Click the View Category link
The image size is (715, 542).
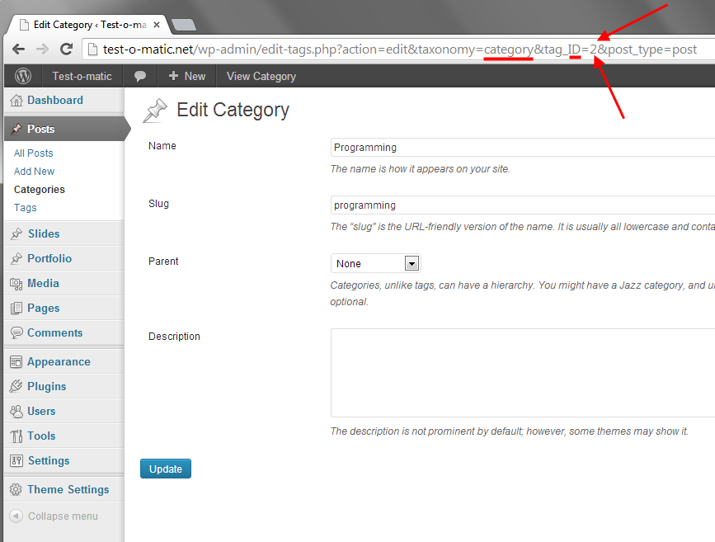pyautogui.click(x=261, y=76)
